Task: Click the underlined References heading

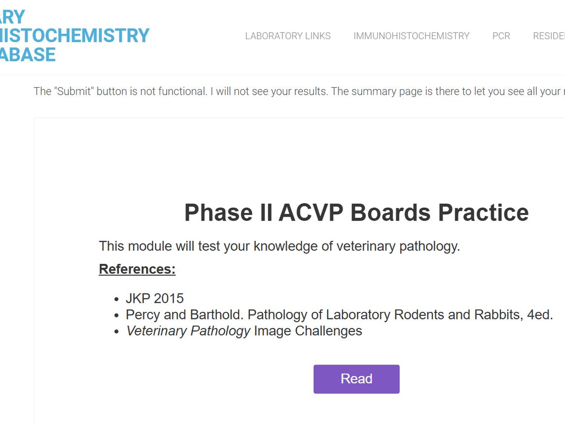Action: point(137,269)
